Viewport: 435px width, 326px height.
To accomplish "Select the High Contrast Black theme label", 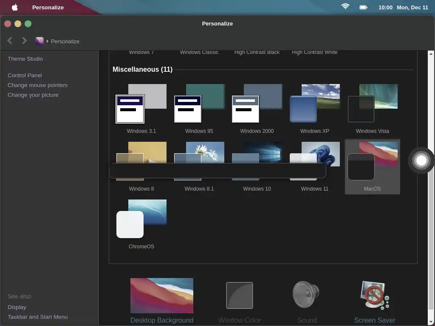I will pos(257,52).
